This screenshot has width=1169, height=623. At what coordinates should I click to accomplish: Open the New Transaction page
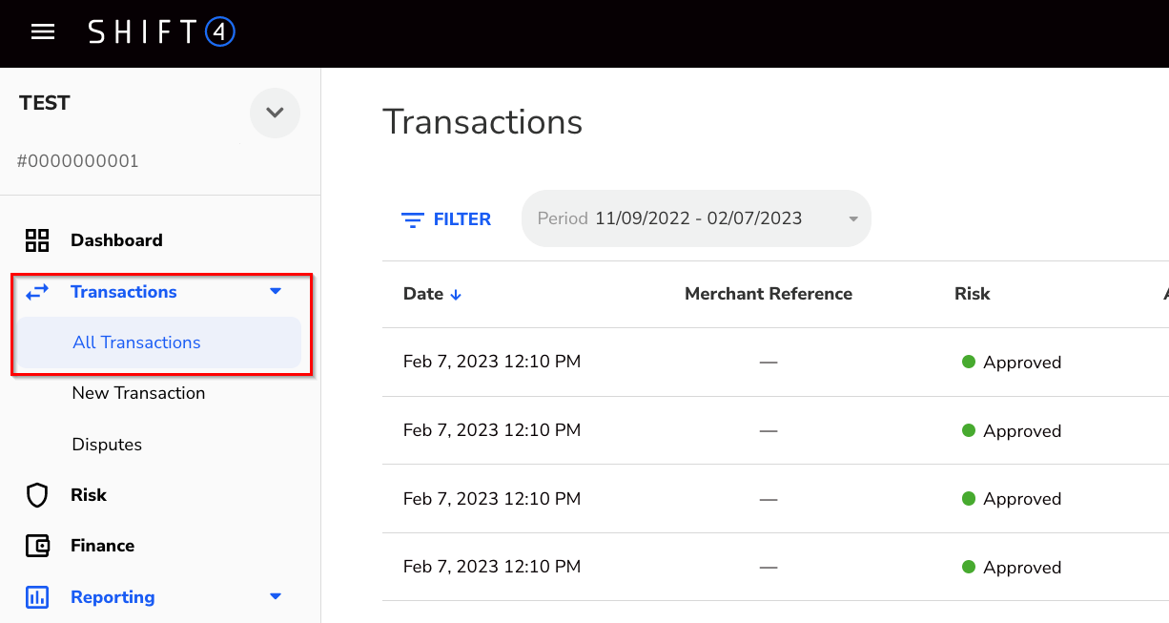pos(138,392)
